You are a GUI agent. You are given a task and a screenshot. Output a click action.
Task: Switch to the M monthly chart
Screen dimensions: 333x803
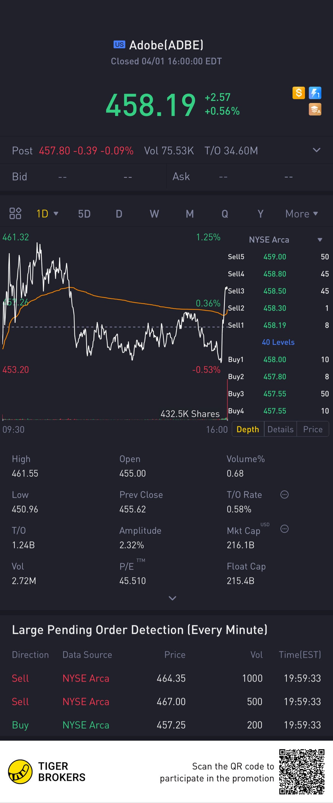click(190, 214)
